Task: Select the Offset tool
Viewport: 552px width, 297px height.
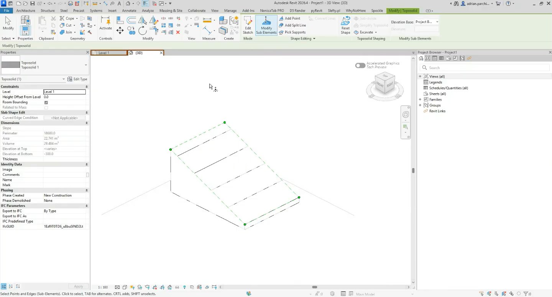Action: point(131,20)
